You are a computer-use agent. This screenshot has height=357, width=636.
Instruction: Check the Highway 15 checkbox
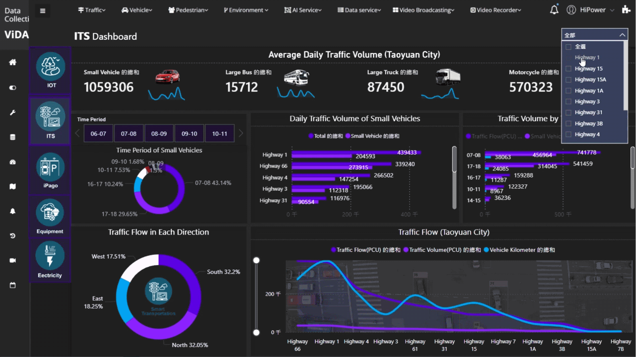[x=568, y=69]
